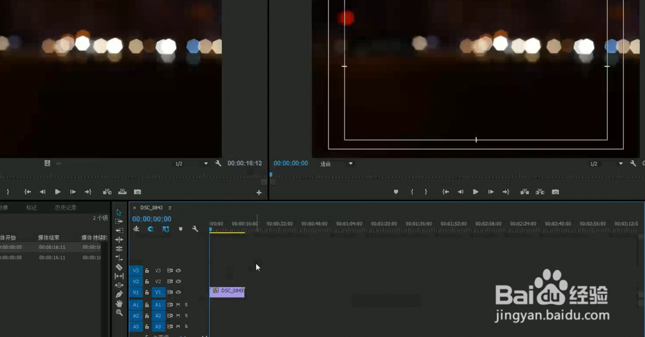Lock the A1 track

click(147, 305)
